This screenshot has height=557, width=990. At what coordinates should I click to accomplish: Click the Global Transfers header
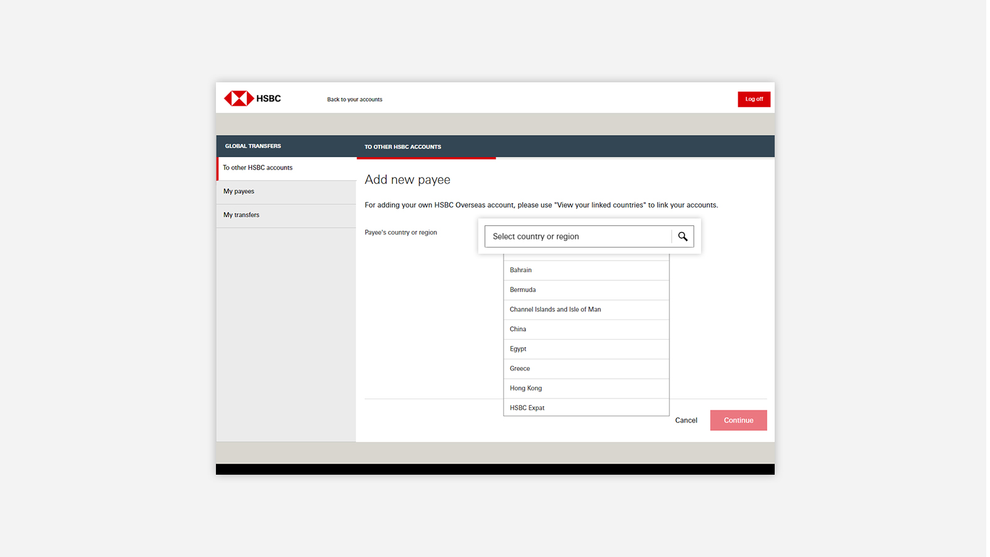(253, 146)
